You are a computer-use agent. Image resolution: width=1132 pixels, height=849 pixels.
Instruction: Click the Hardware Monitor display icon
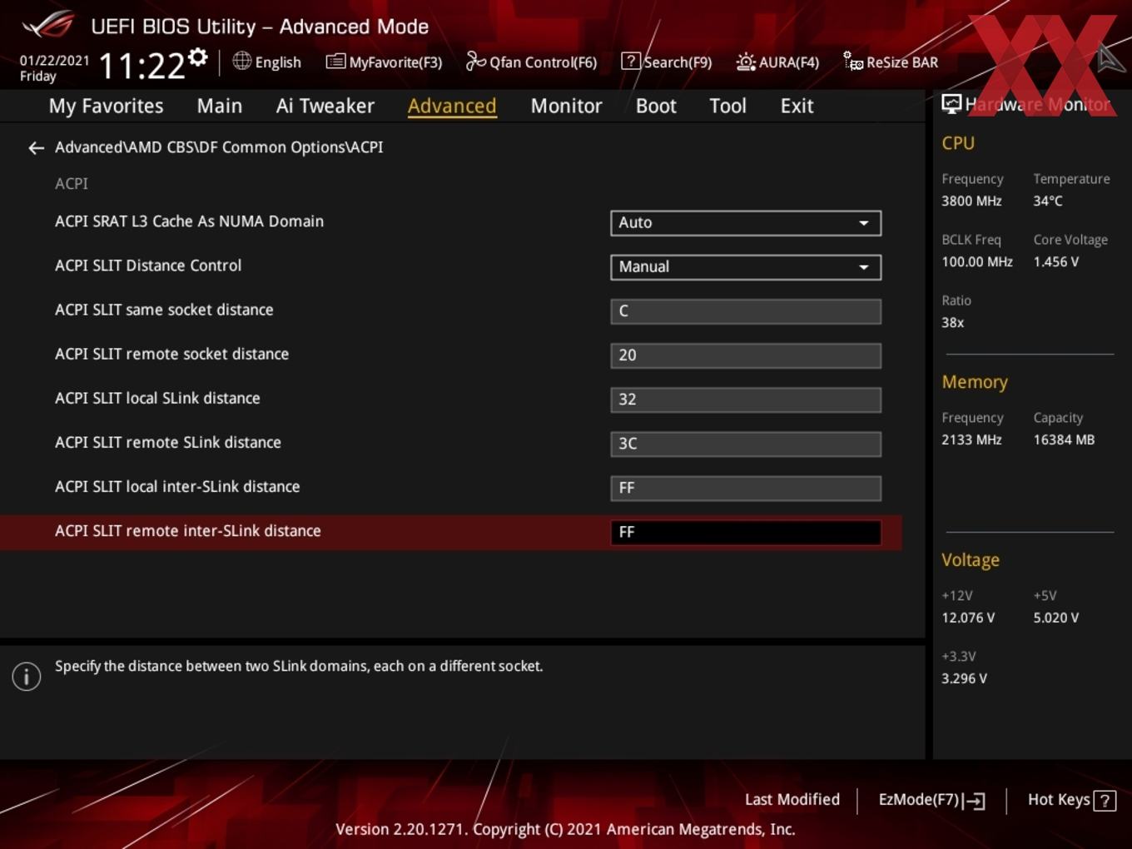coord(951,104)
